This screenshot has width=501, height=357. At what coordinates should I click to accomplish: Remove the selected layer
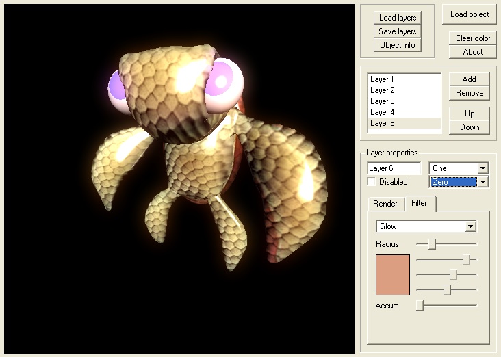pyautogui.click(x=469, y=93)
